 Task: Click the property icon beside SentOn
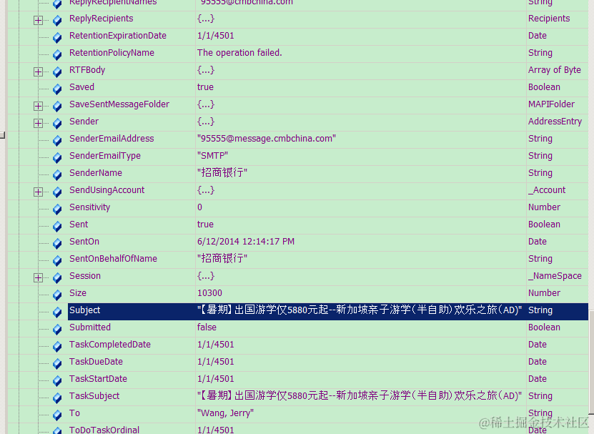(57, 243)
